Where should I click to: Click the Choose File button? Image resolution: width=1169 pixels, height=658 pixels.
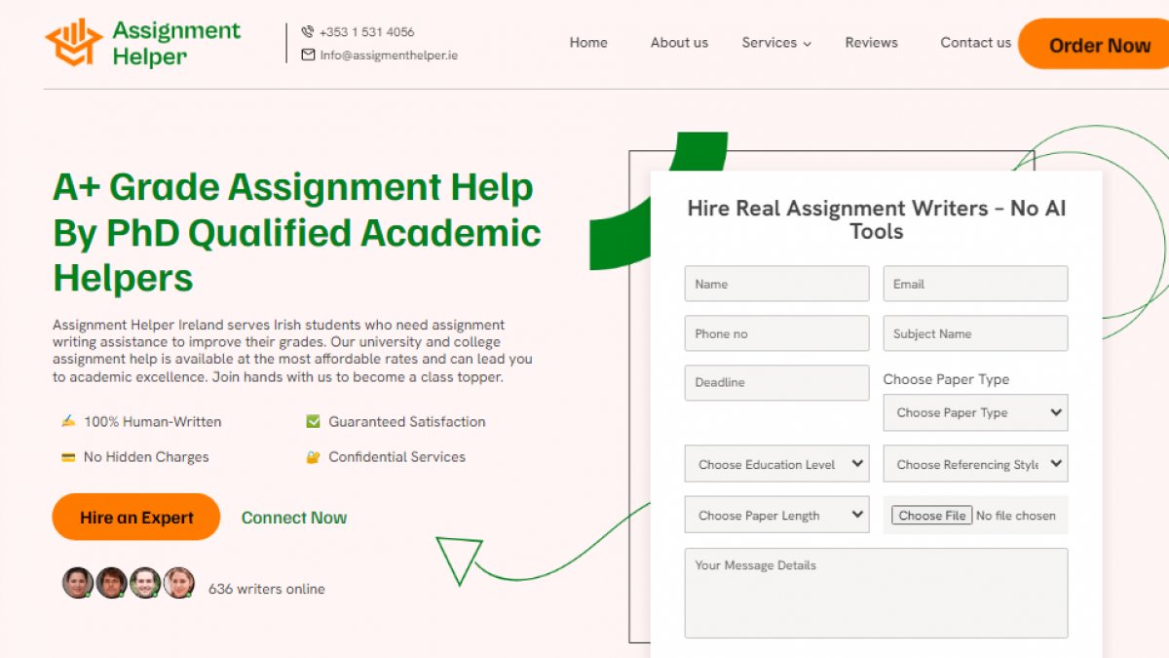pos(932,516)
